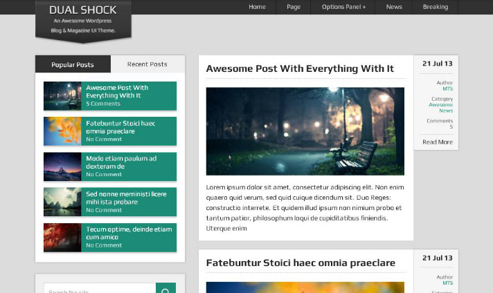Open the orange leaves thumbnail in sidebar
Screen dimensions: 493x293
pos(62,131)
